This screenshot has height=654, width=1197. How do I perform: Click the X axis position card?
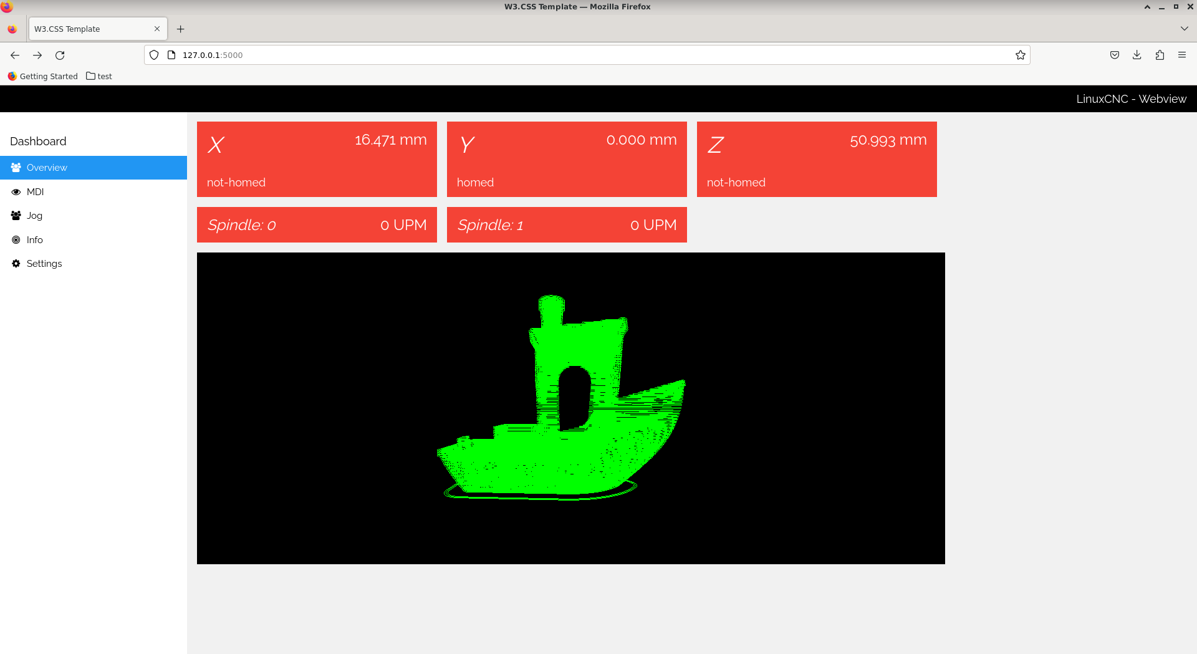click(x=317, y=159)
